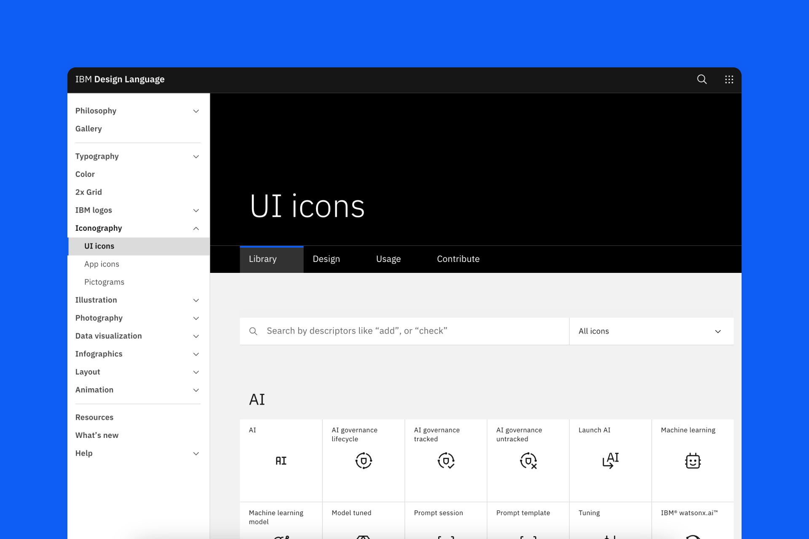Collapse the Iconography sidebar section
809x539 pixels.
pyautogui.click(x=196, y=228)
